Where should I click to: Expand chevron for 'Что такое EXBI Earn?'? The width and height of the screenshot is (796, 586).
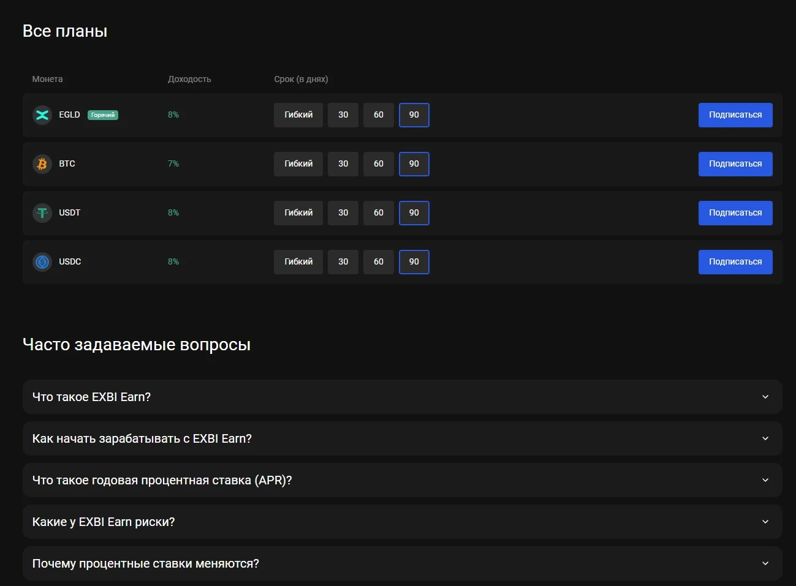(x=765, y=397)
